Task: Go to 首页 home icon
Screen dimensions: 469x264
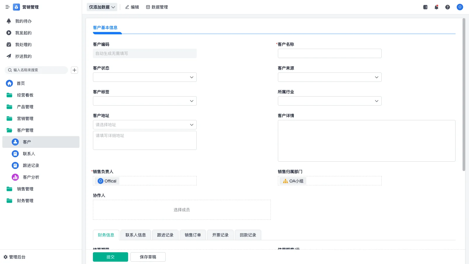Action: click(x=21, y=83)
